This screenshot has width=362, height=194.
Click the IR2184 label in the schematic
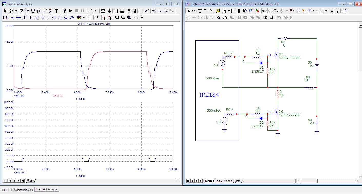(209, 95)
